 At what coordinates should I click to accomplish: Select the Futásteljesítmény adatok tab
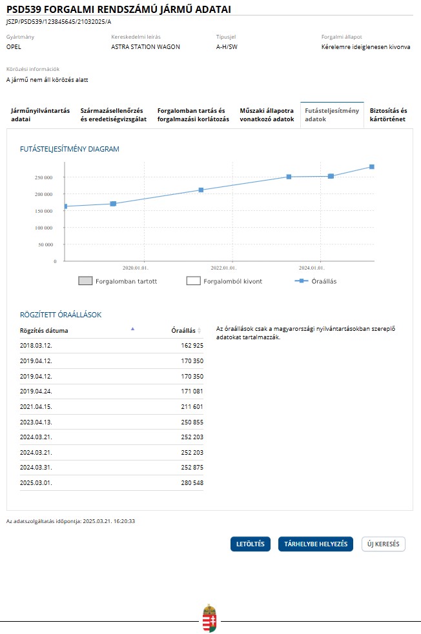331,115
